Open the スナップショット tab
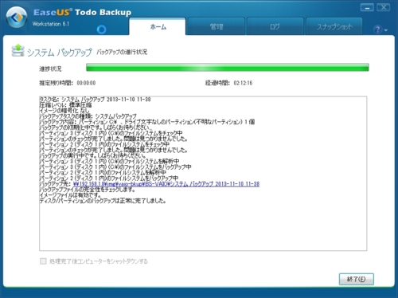The height and width of the screenshot is (298, 398). [x=334, y=26]
